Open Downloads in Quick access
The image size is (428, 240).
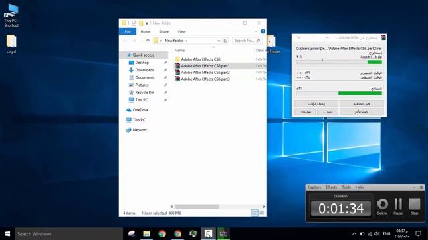(144, 70)
